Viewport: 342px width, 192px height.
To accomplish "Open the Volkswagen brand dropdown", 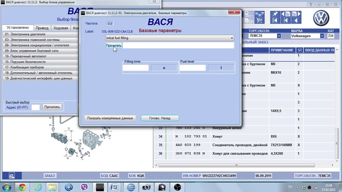I will tap(322, 36).
